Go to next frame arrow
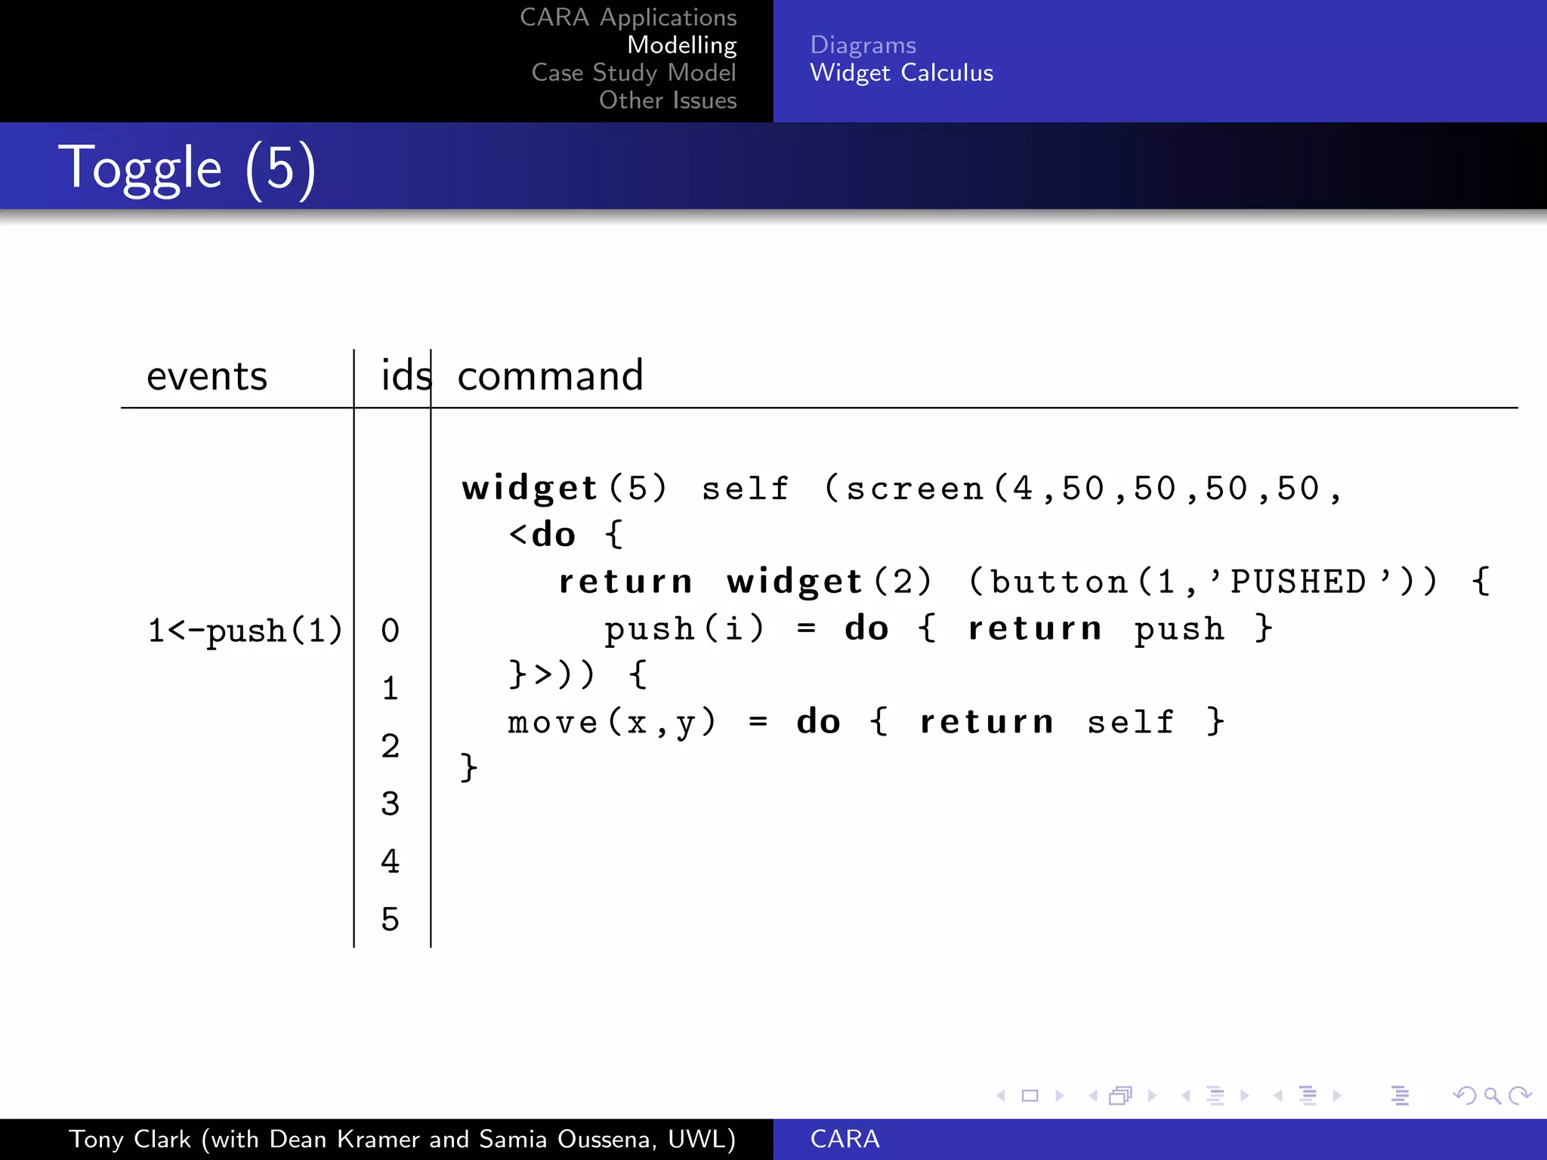 (x=1152, y=1096)
